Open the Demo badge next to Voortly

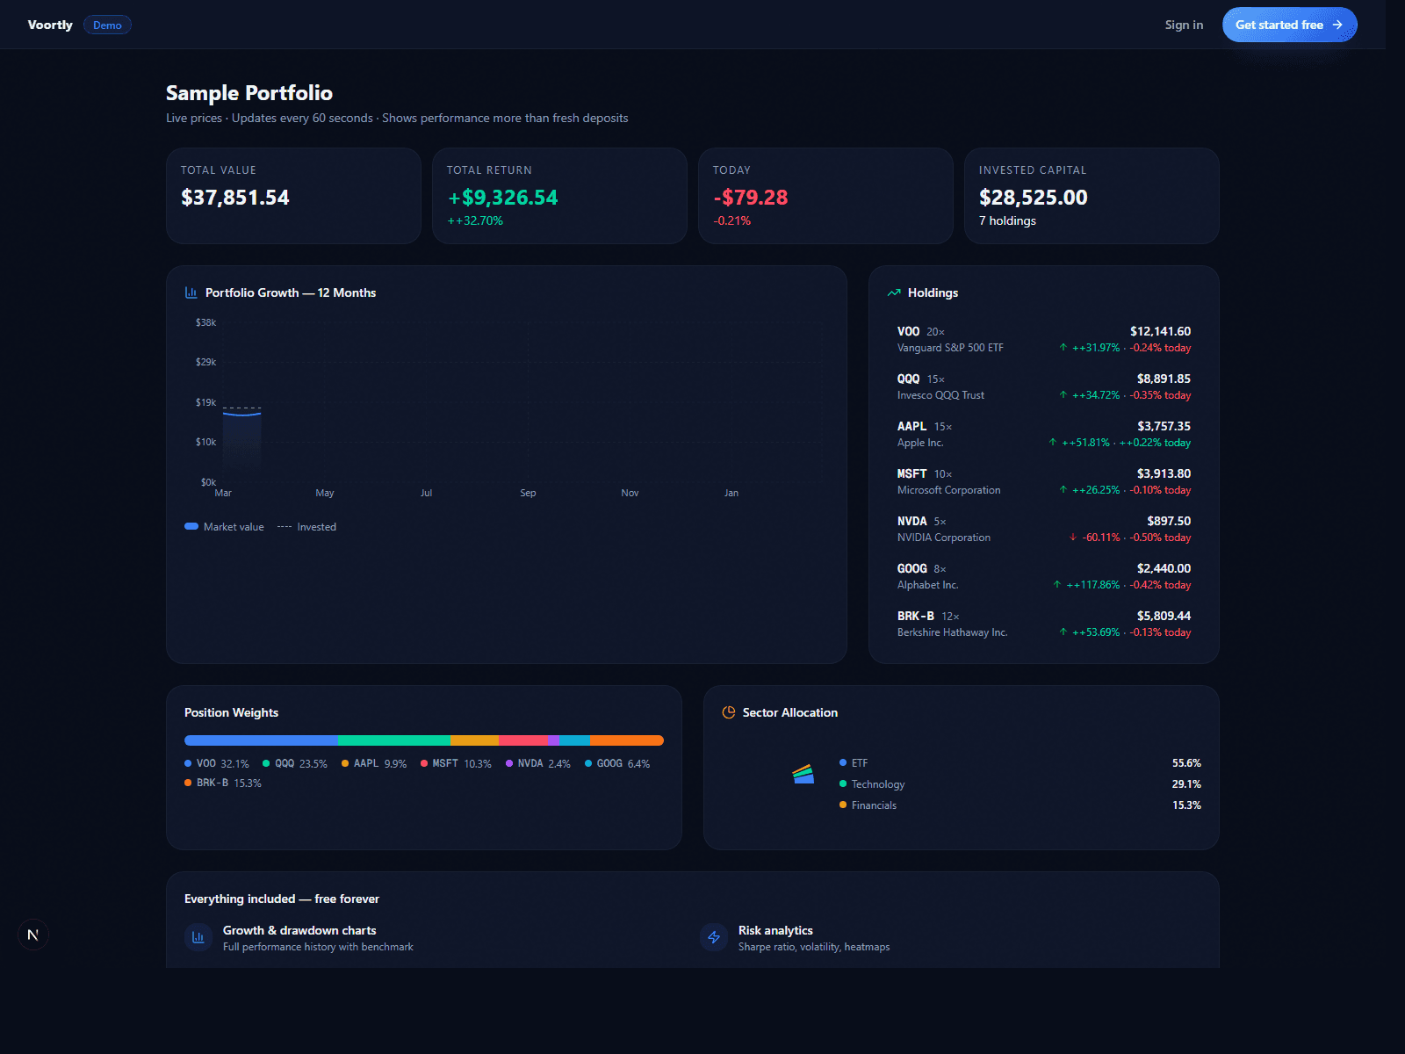tap(107, 25)
